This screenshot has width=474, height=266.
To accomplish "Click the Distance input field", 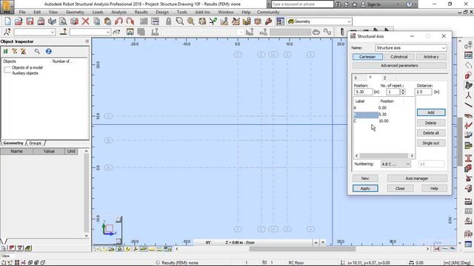I will tap(423, 92).
